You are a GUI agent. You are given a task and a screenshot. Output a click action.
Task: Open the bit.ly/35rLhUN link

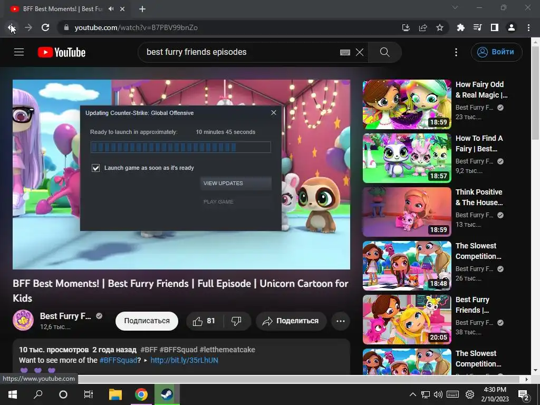point(184,360)
